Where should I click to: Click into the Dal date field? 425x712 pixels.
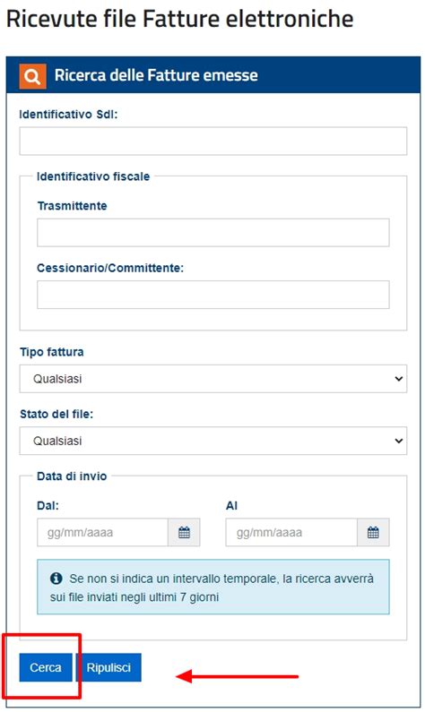coord(103,532)
